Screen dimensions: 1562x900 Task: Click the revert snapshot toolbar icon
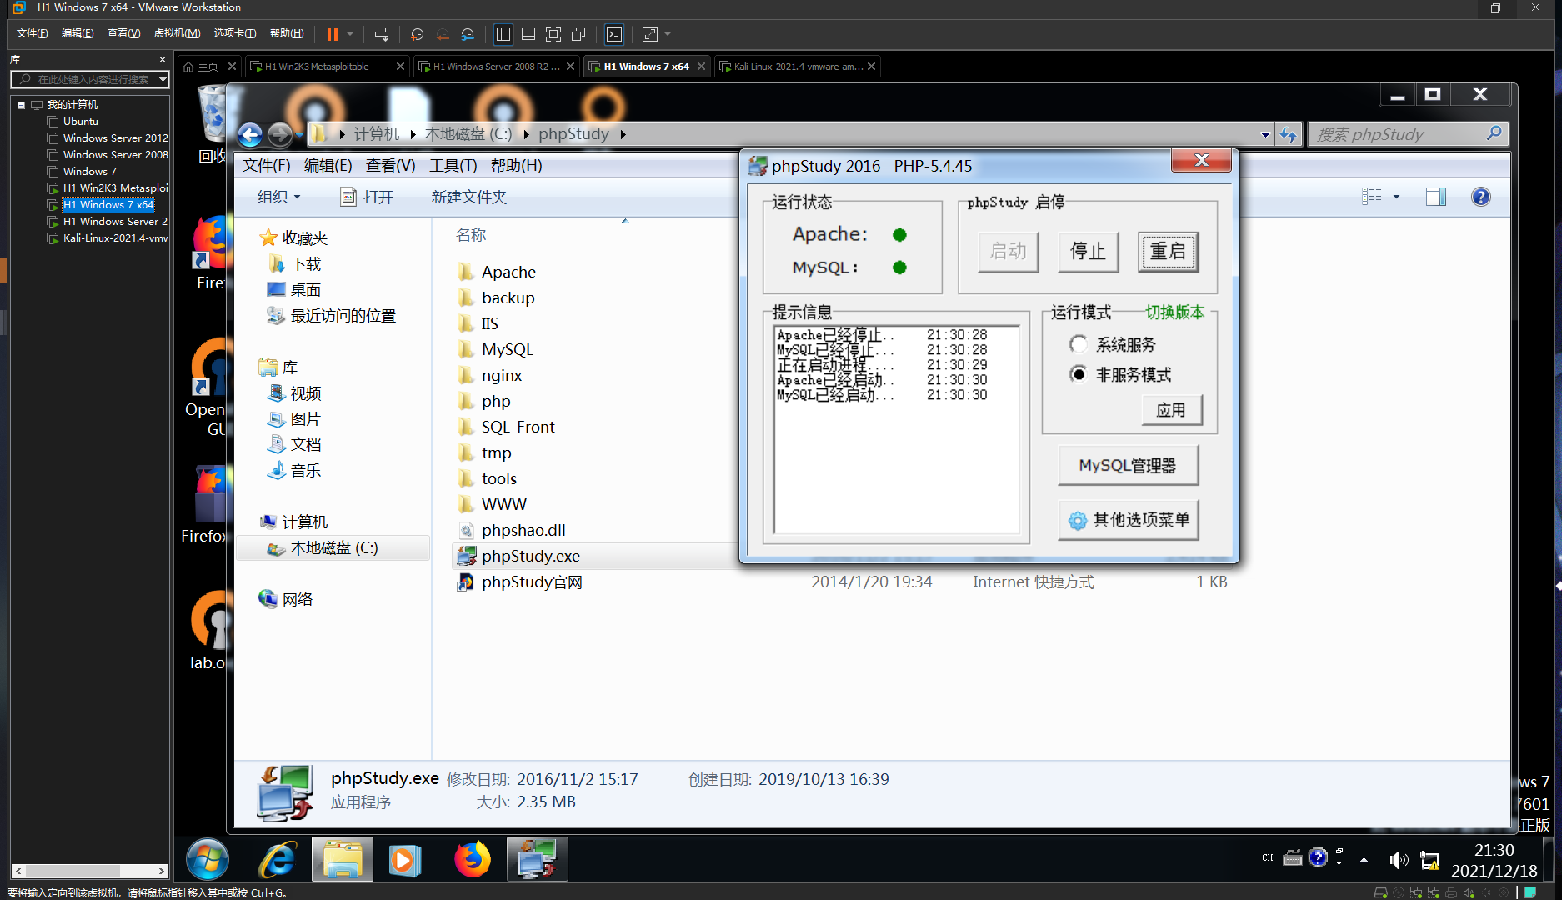coord(443,34)
